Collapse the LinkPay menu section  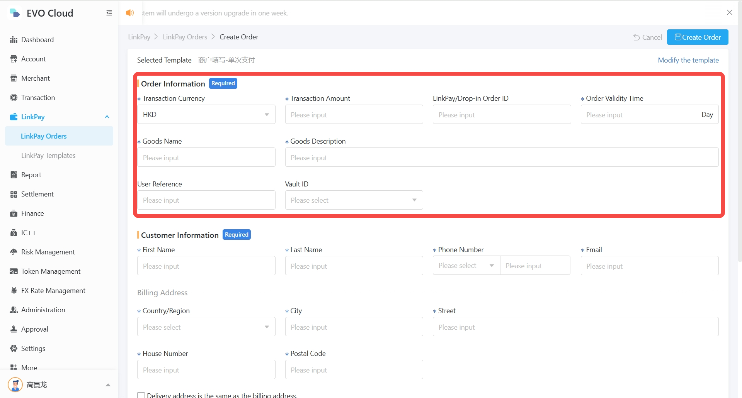[x=107, y=117]
